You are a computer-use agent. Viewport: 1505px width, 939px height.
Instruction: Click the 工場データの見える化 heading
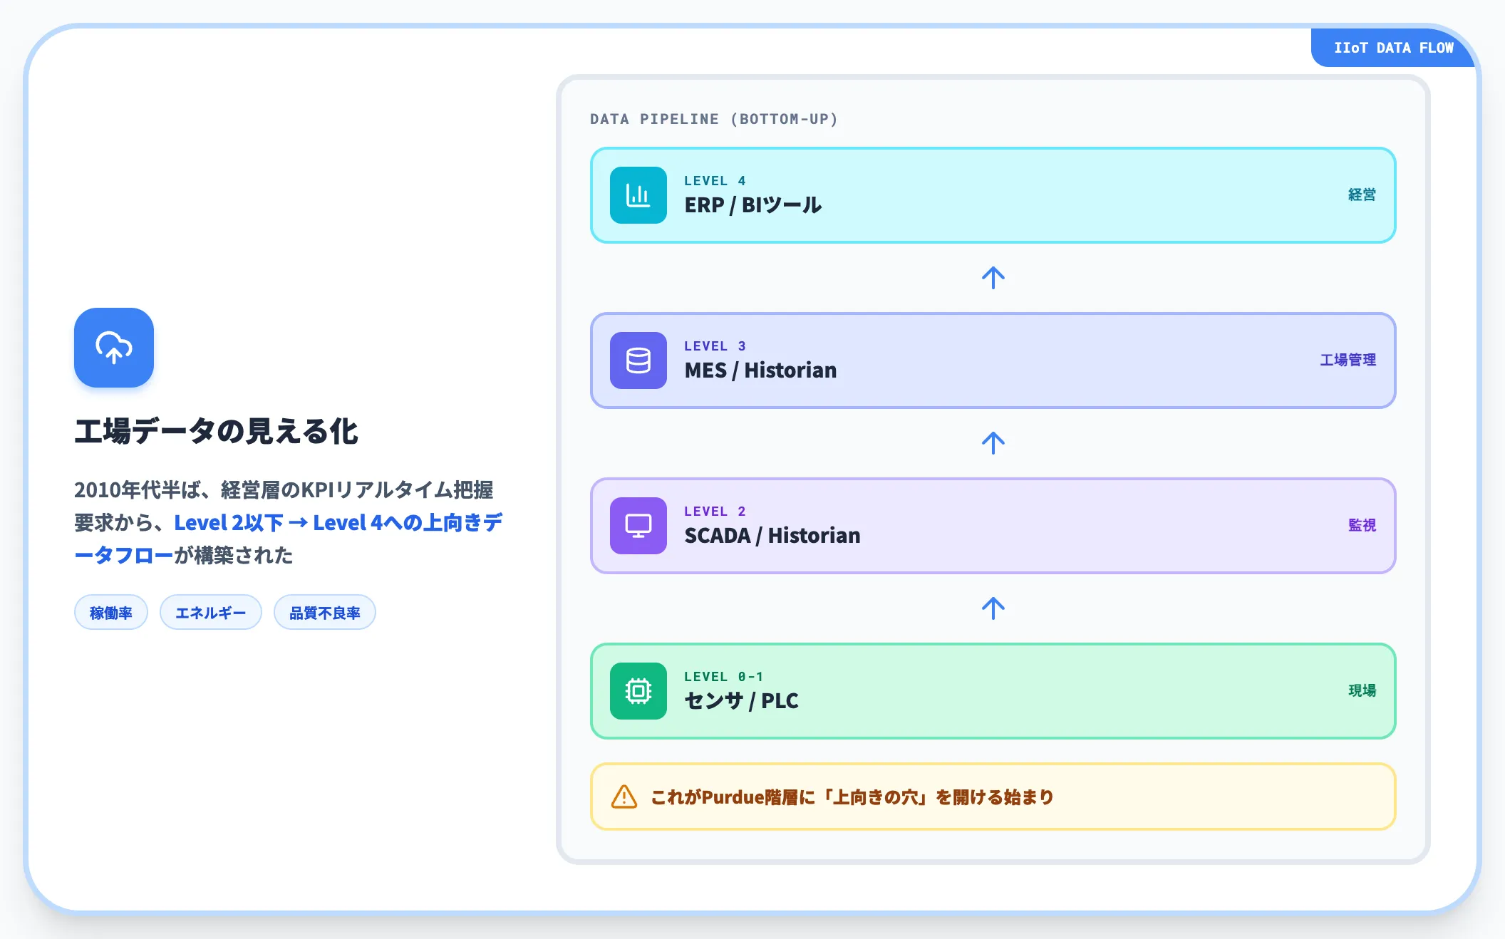[216, 431]
